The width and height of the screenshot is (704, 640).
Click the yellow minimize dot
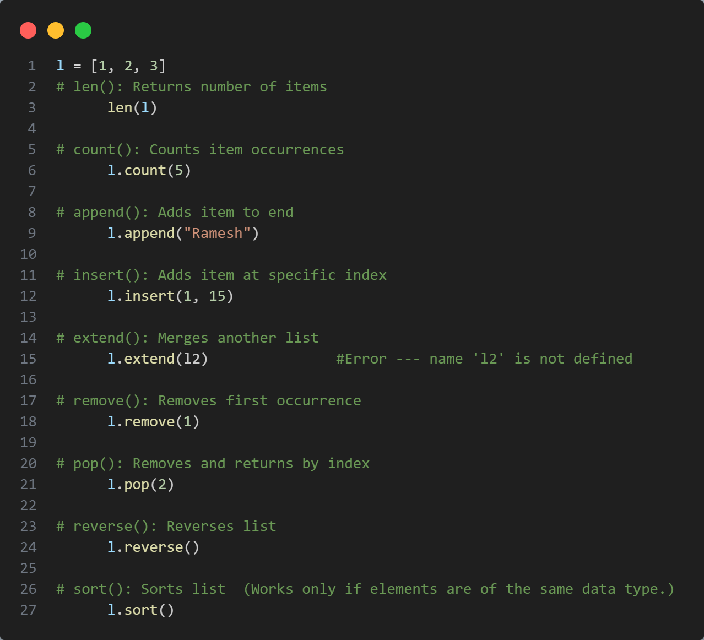56,30
